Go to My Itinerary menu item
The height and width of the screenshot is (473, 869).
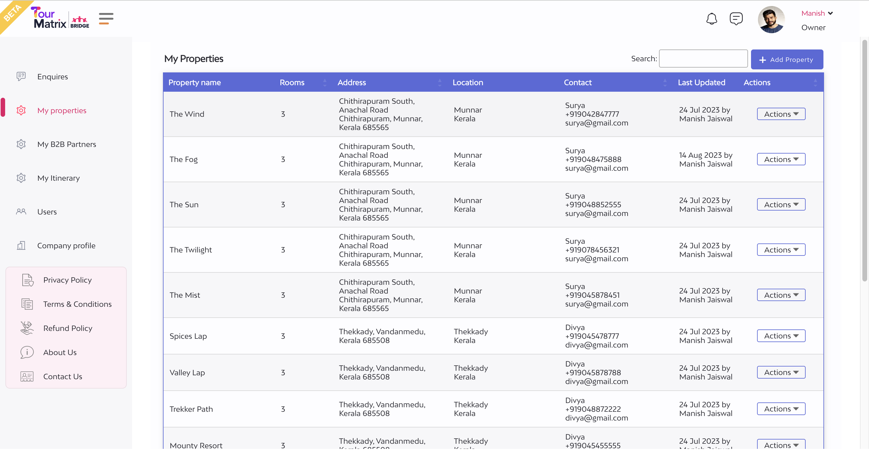point(58,178)
